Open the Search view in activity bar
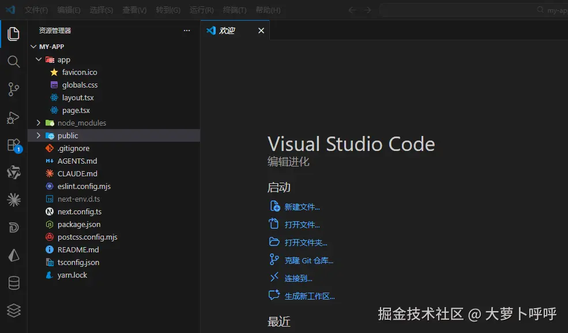Screen dimensions: 568x333 (13, 62)
